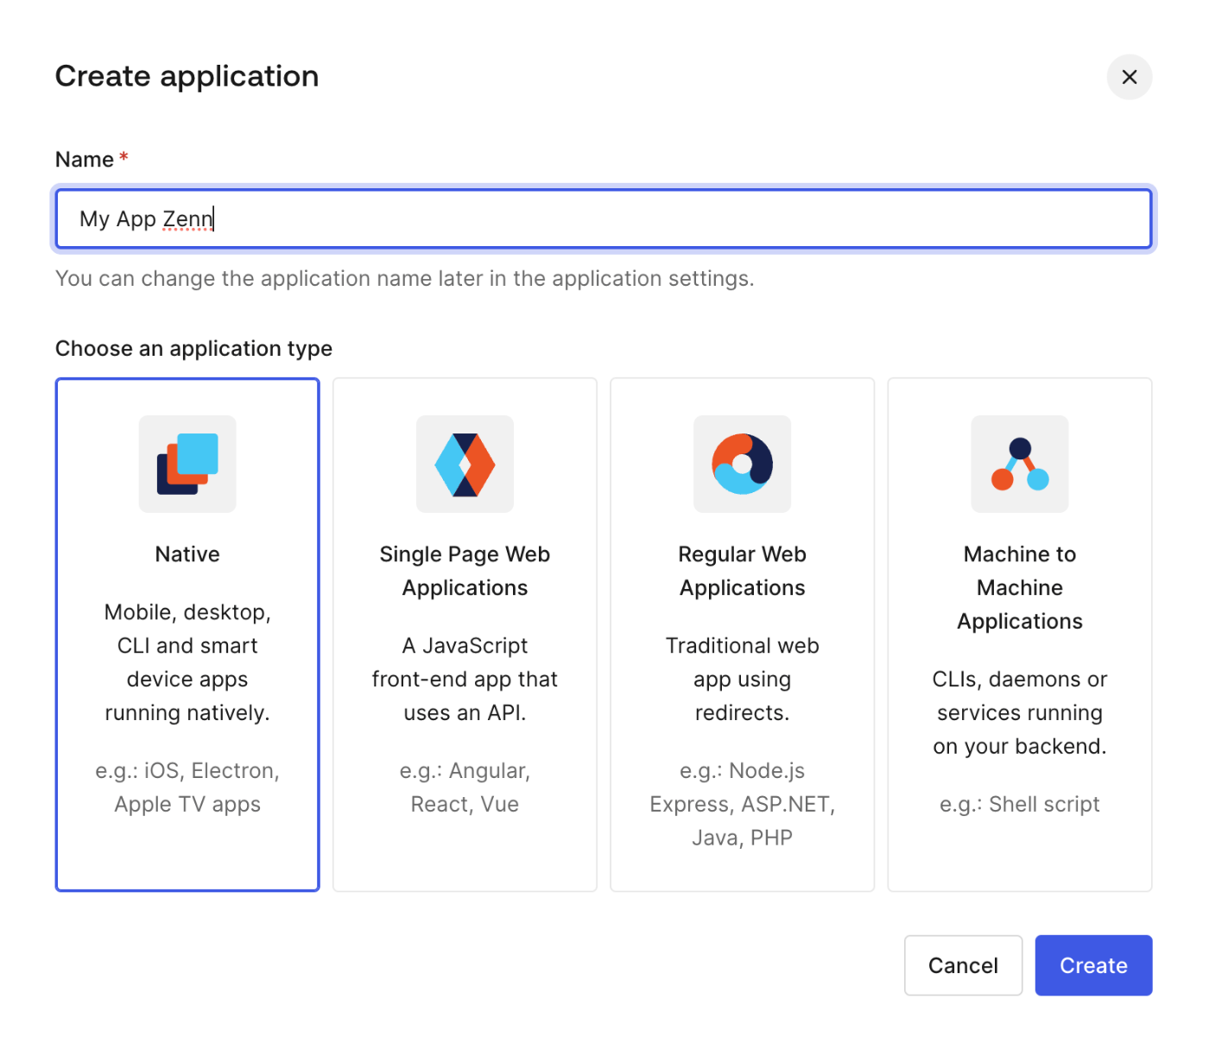Screen dimensions: 1209x1050
Task: Click 'Choose an application type' heading
Action: click(193, 349)
